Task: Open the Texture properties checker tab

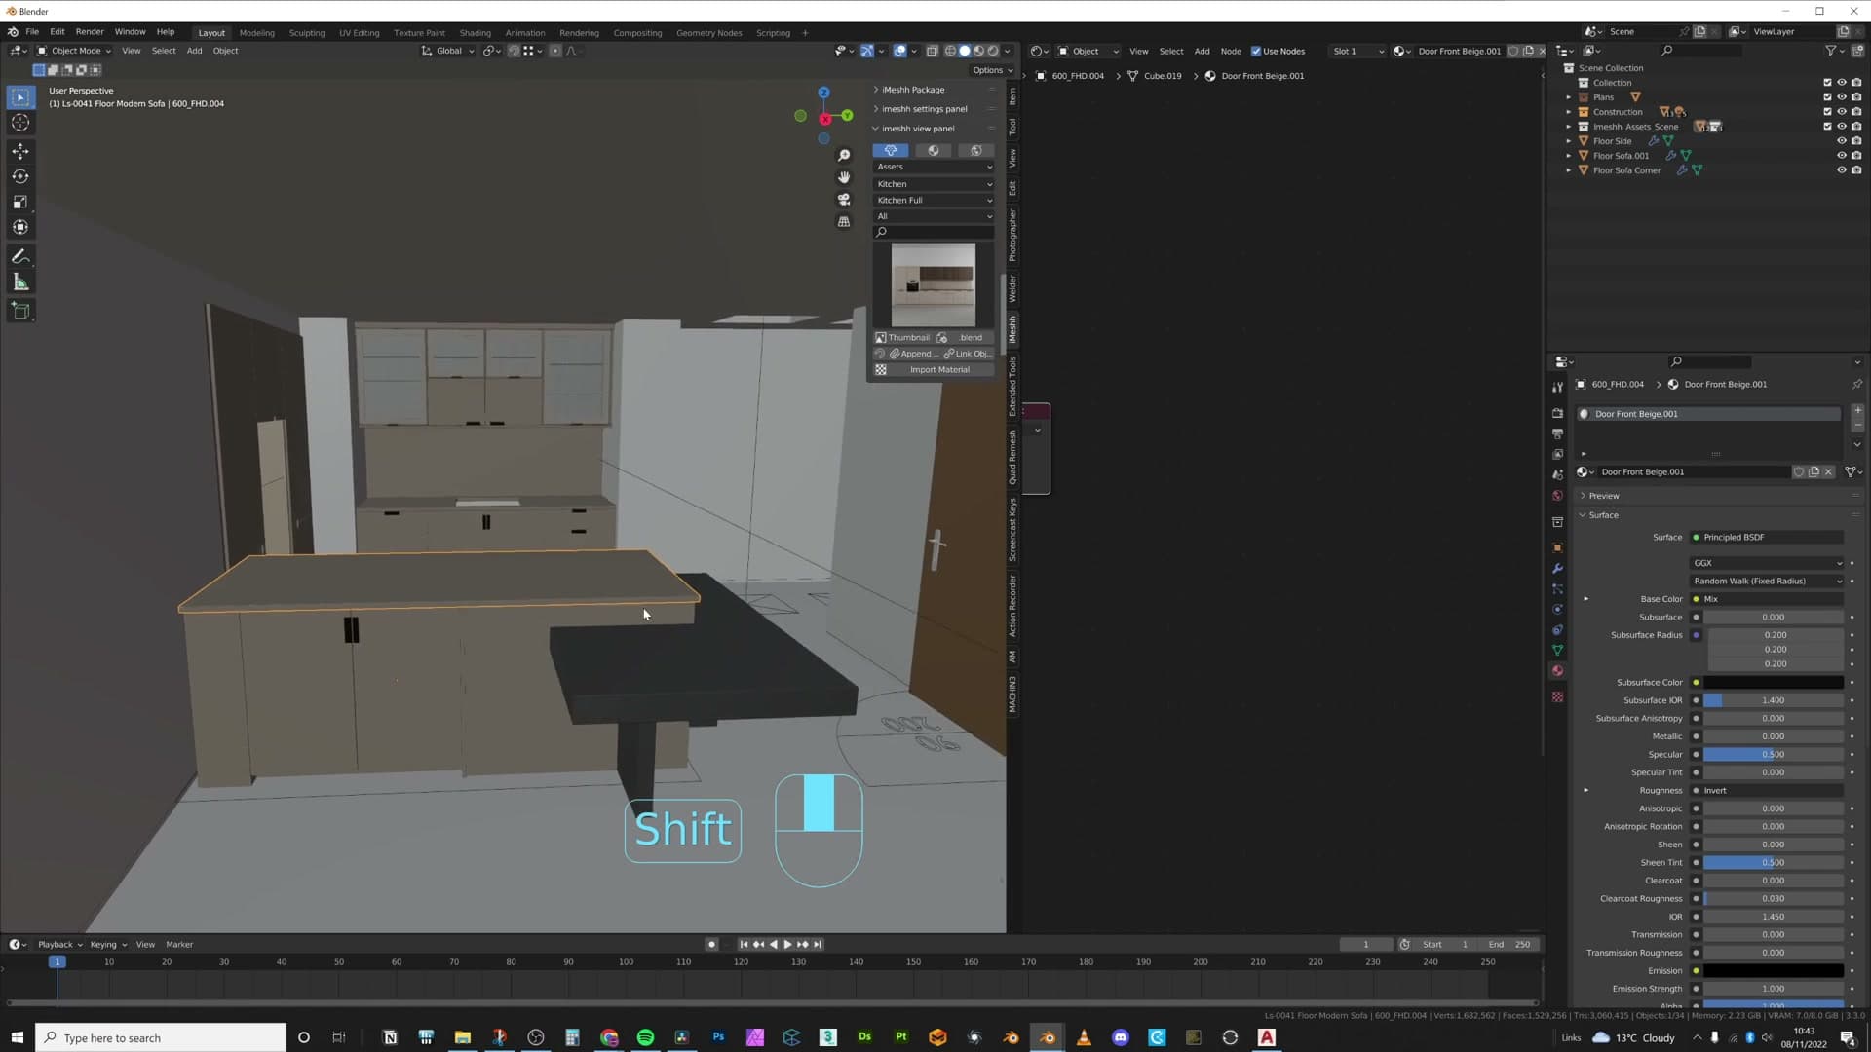Action: coord(1557,697)
